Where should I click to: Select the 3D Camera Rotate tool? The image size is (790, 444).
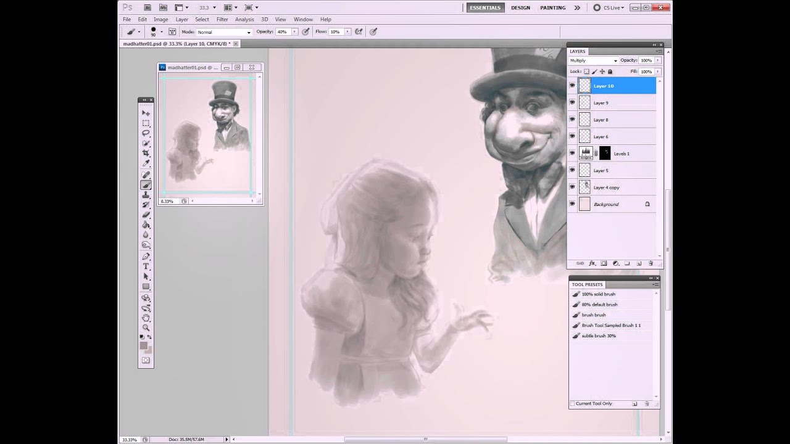146,307
